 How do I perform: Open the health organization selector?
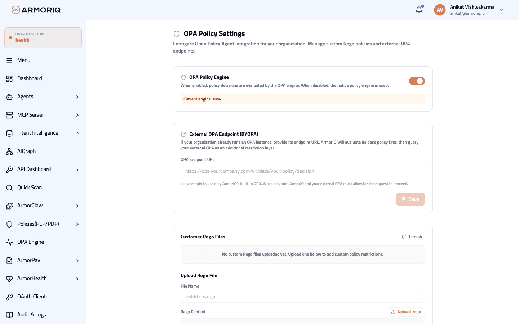43,37
